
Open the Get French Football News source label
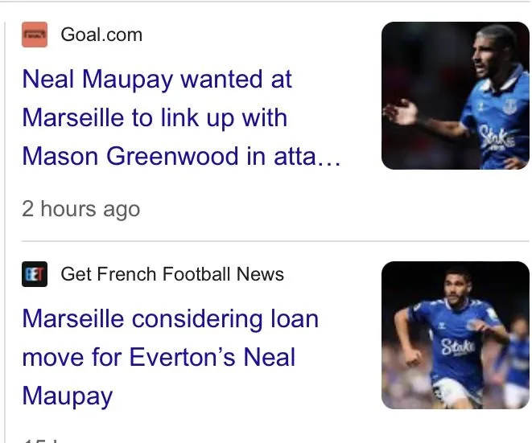172,274
